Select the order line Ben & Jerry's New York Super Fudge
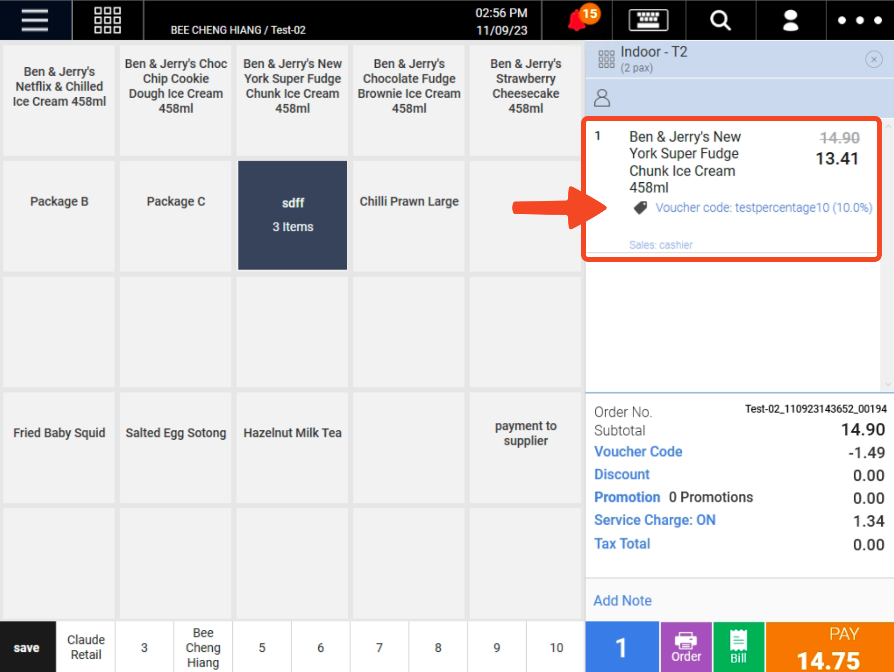Viewport: 894px width, 672px height. 732,187
